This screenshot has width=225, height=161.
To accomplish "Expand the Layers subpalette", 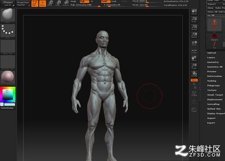I will tap(211, 58).
